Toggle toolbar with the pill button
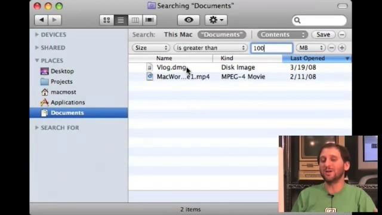This screenshot has height=215, width=382. 342,6
